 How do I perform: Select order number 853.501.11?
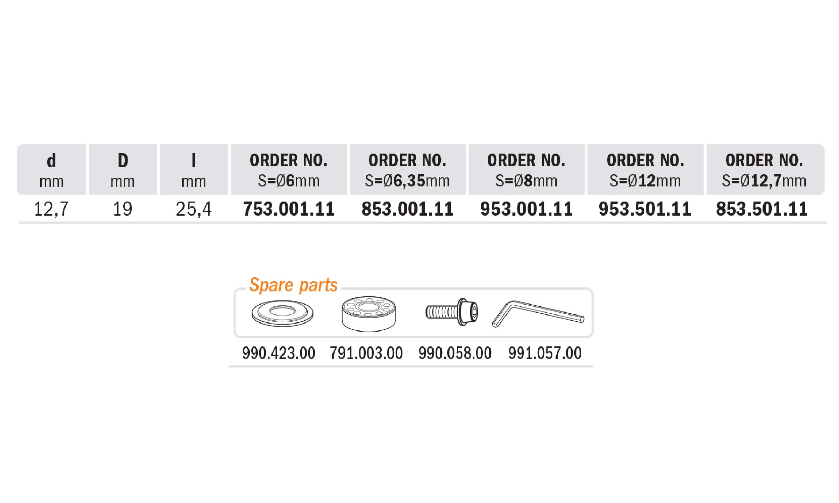pyautogui.click(x=762, y=209)
